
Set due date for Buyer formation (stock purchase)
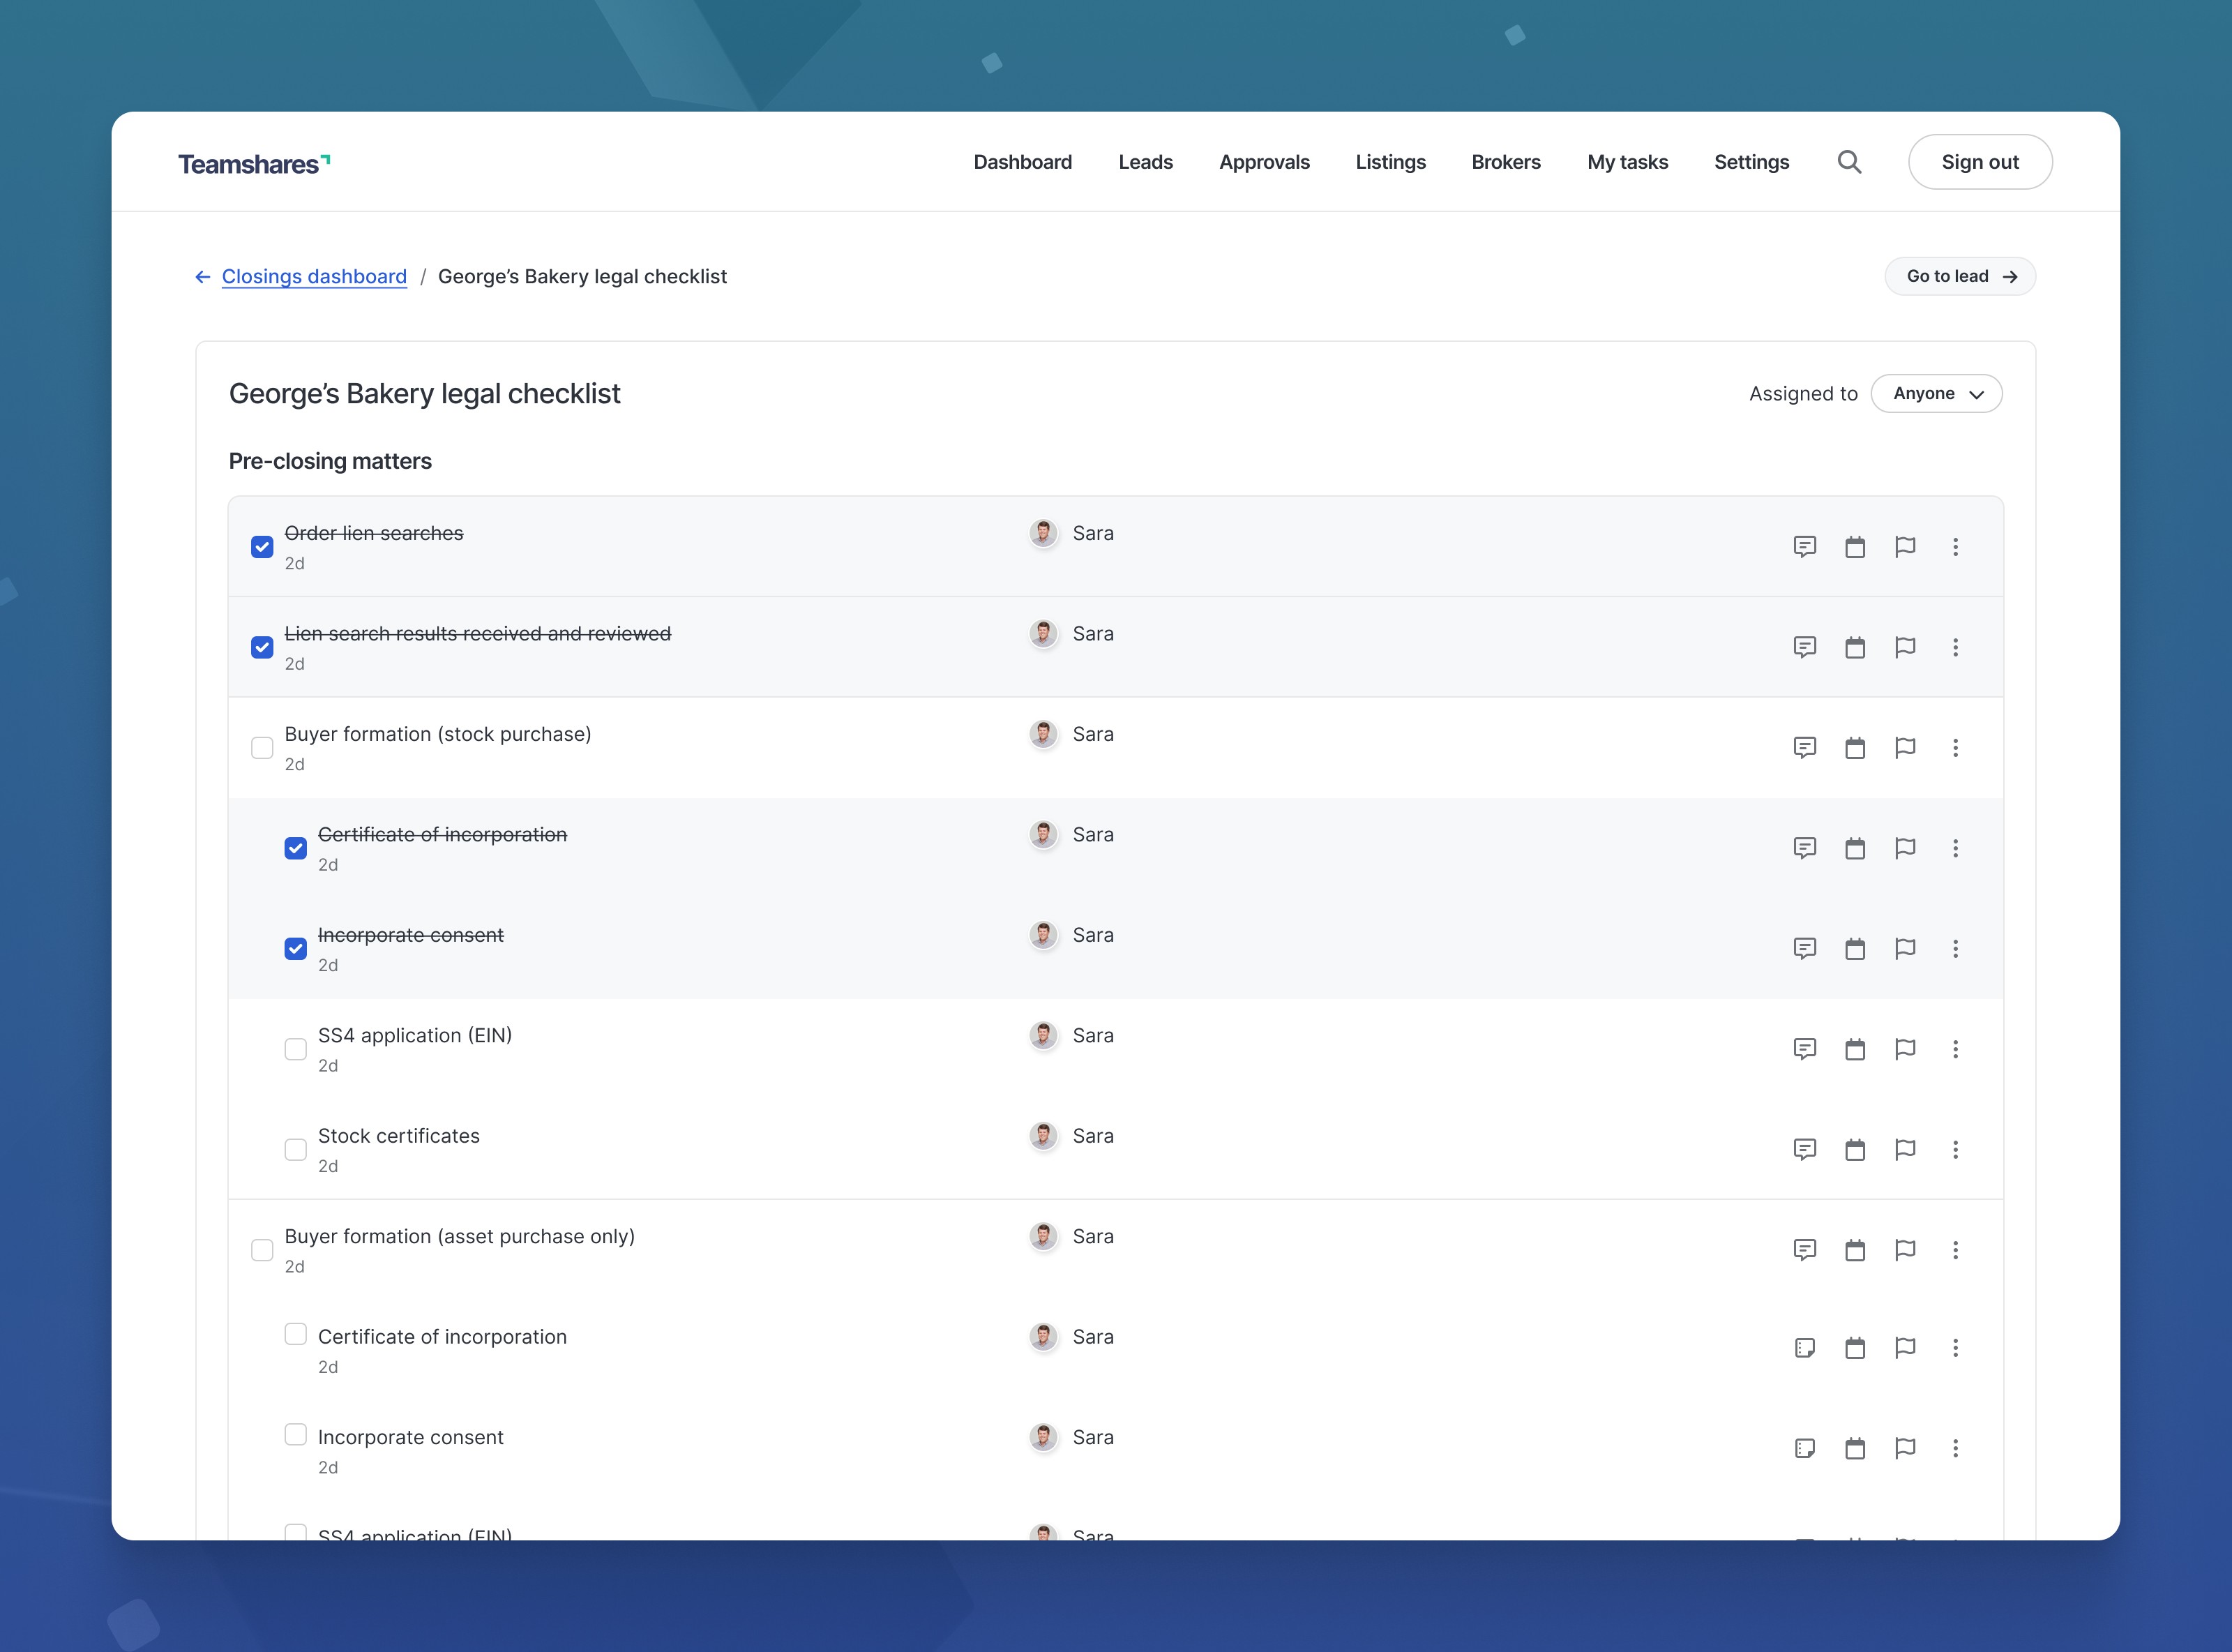click(1855, 748)
